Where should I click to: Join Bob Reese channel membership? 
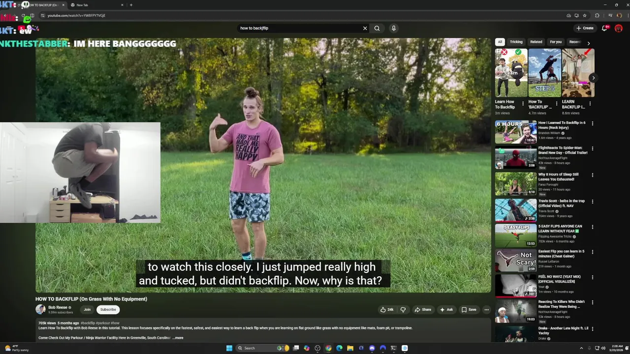tap(87, 310)
